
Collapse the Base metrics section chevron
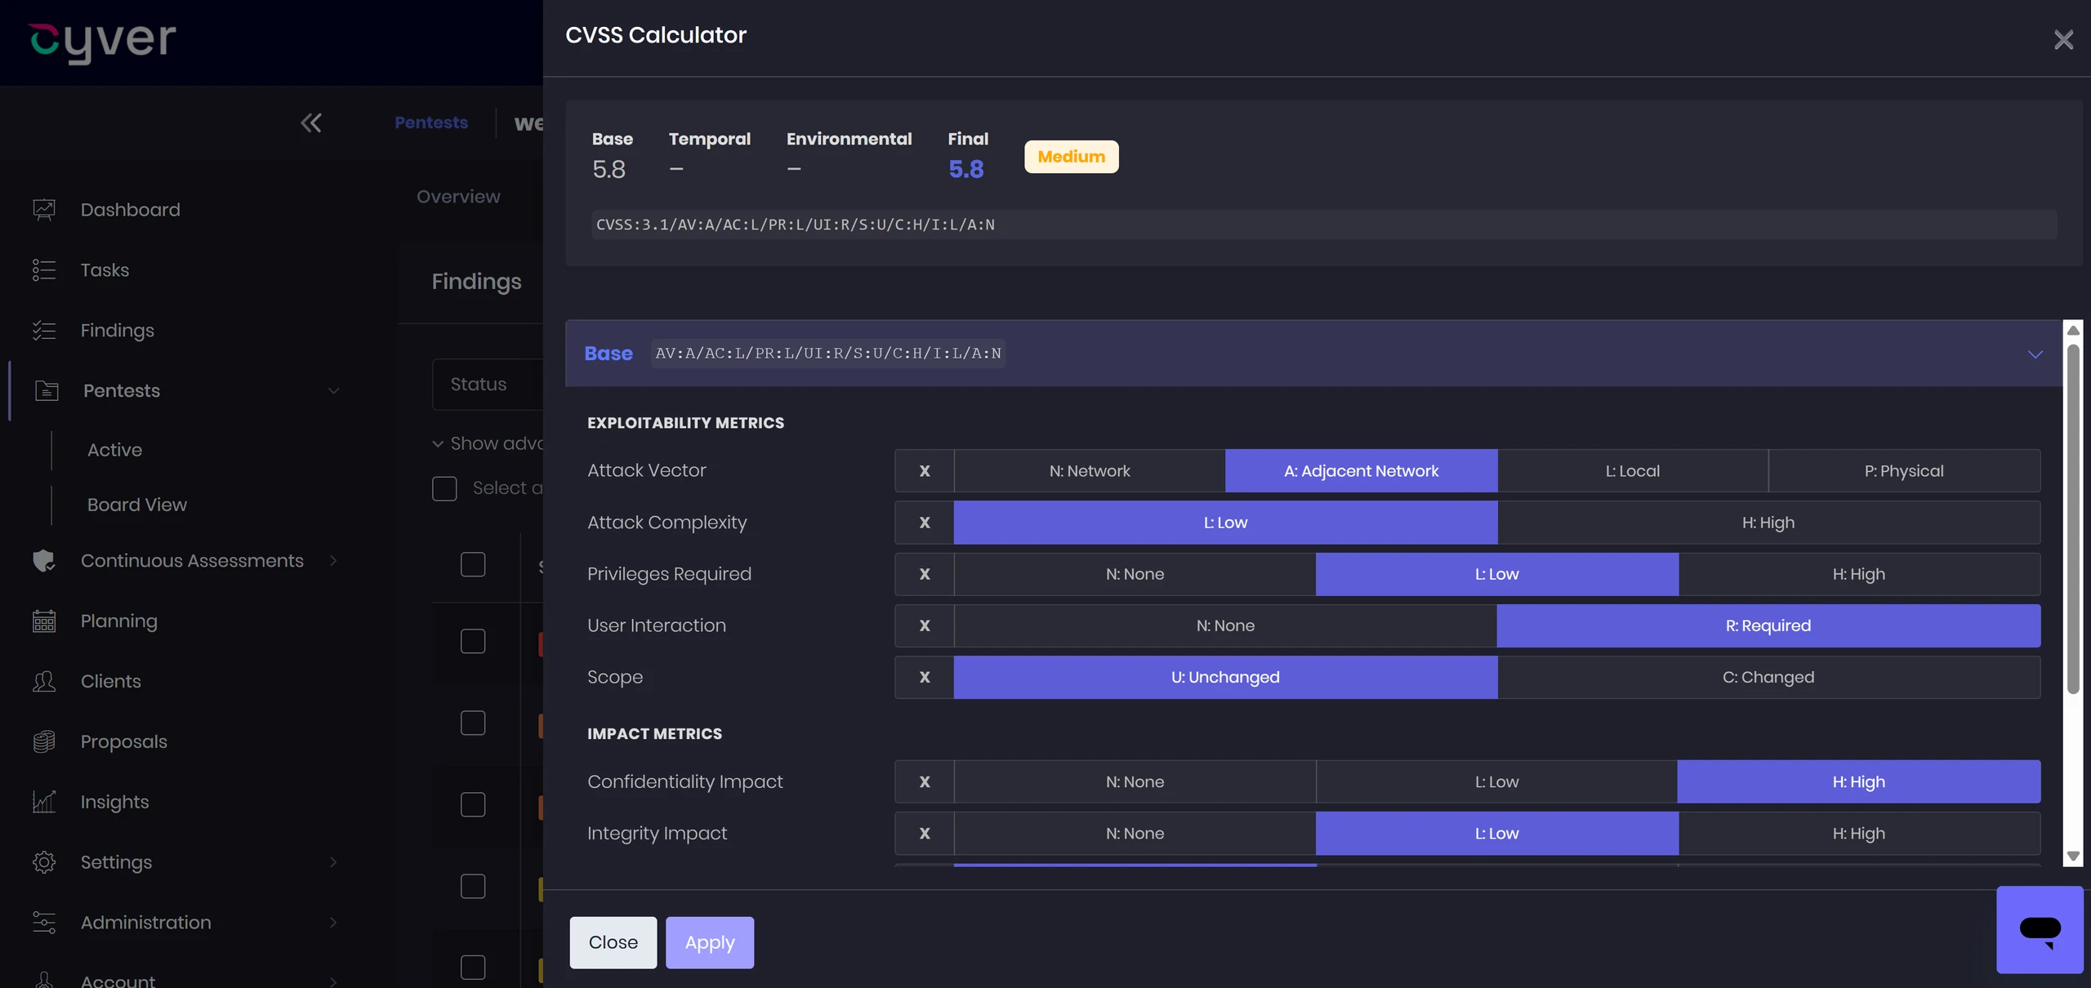coord(2035,354)
